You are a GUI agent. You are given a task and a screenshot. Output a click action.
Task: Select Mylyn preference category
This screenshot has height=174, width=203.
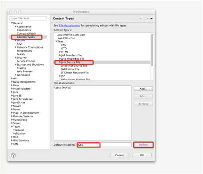pos(17,109)
